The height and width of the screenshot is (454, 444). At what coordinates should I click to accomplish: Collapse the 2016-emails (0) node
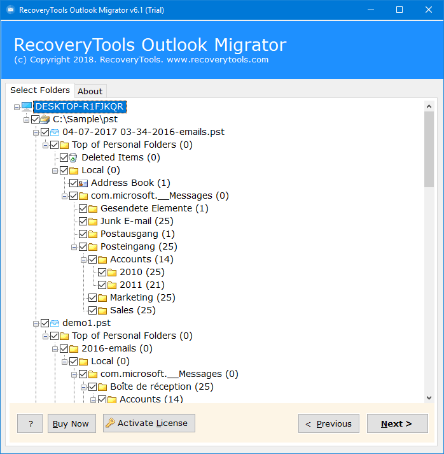pos(55,349)
